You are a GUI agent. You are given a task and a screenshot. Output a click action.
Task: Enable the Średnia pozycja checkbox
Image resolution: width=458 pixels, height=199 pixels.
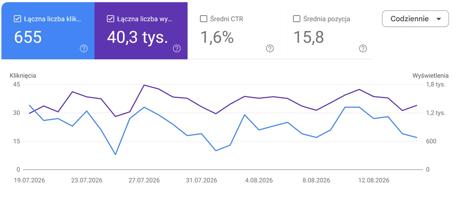coord(296,19)
